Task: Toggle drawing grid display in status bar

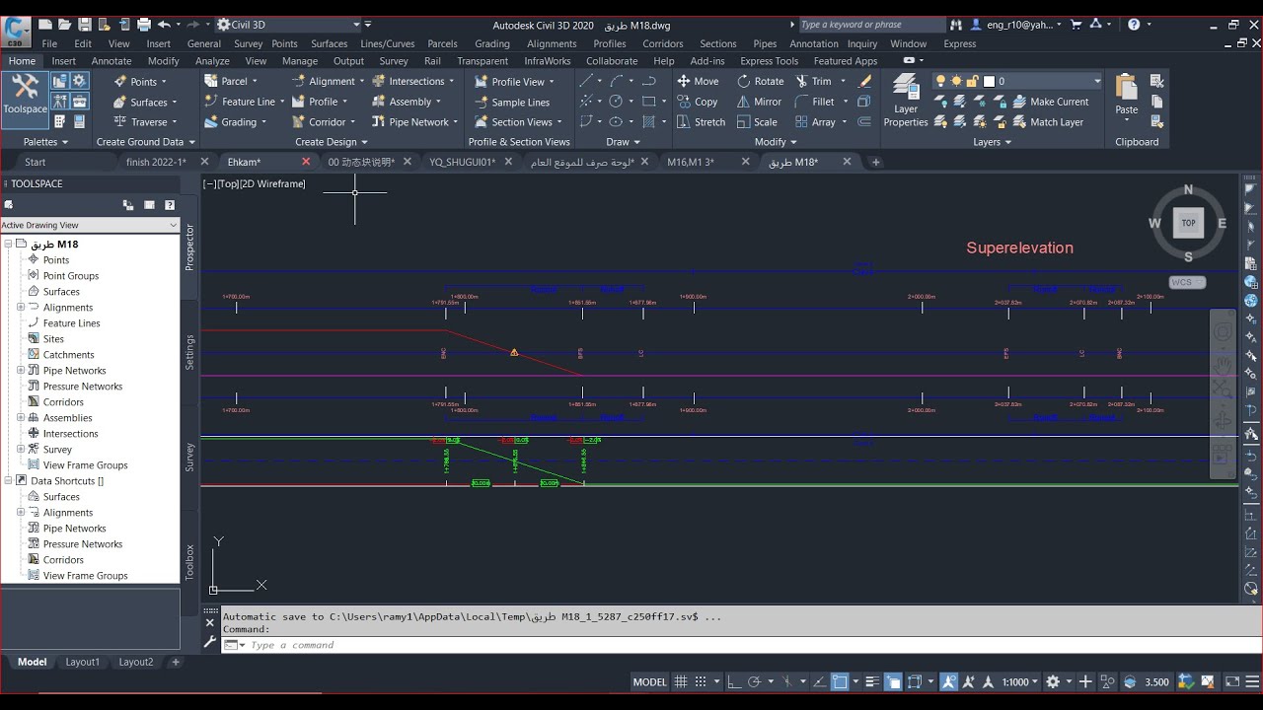Action: pos(681,681)
